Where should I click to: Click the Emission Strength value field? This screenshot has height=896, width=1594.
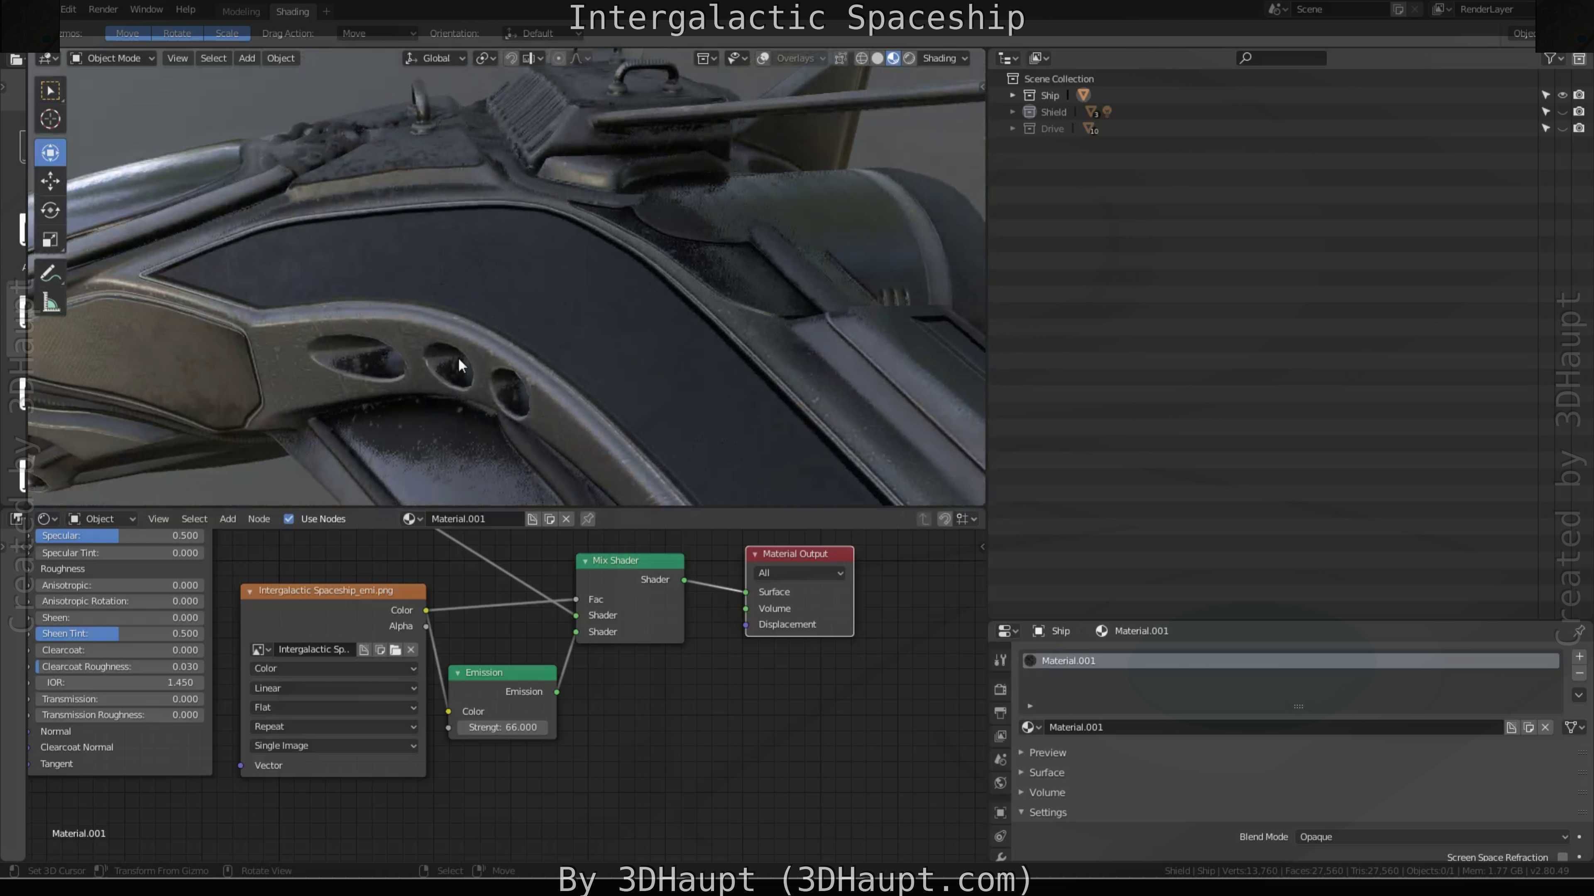click(x=502, y=727)
